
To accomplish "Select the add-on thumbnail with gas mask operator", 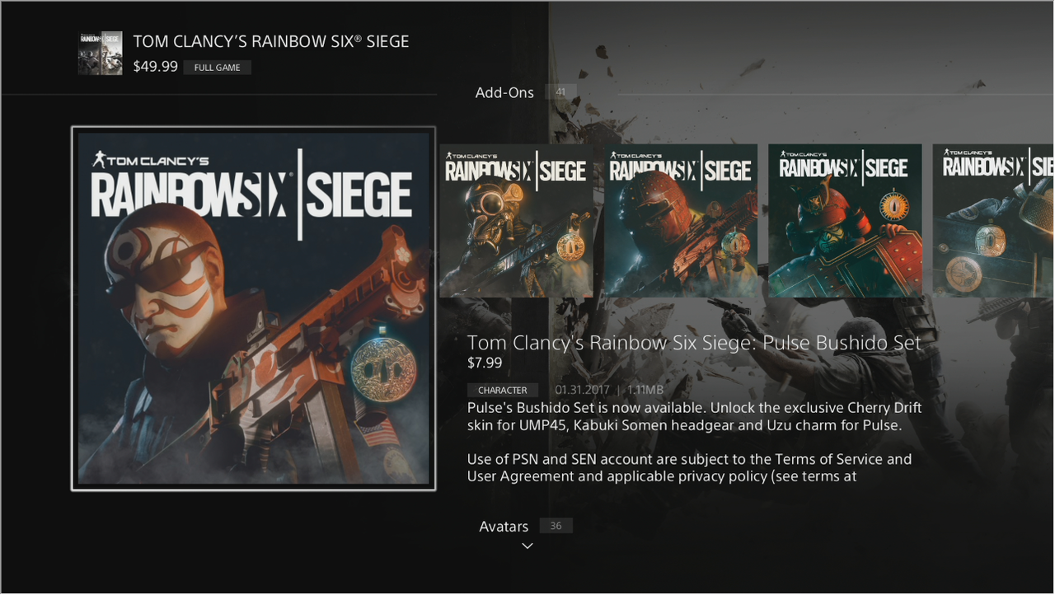I will click(516, 221).
